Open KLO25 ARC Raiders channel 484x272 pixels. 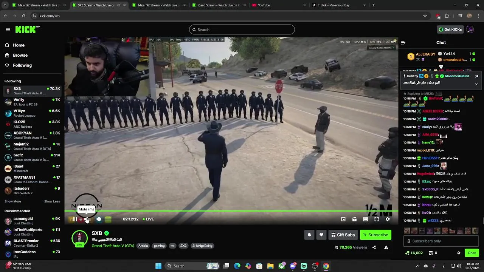click(x=32, y=124)
